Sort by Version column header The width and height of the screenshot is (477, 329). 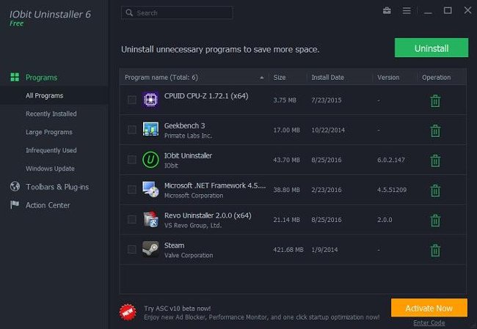(x=388, y=78)
